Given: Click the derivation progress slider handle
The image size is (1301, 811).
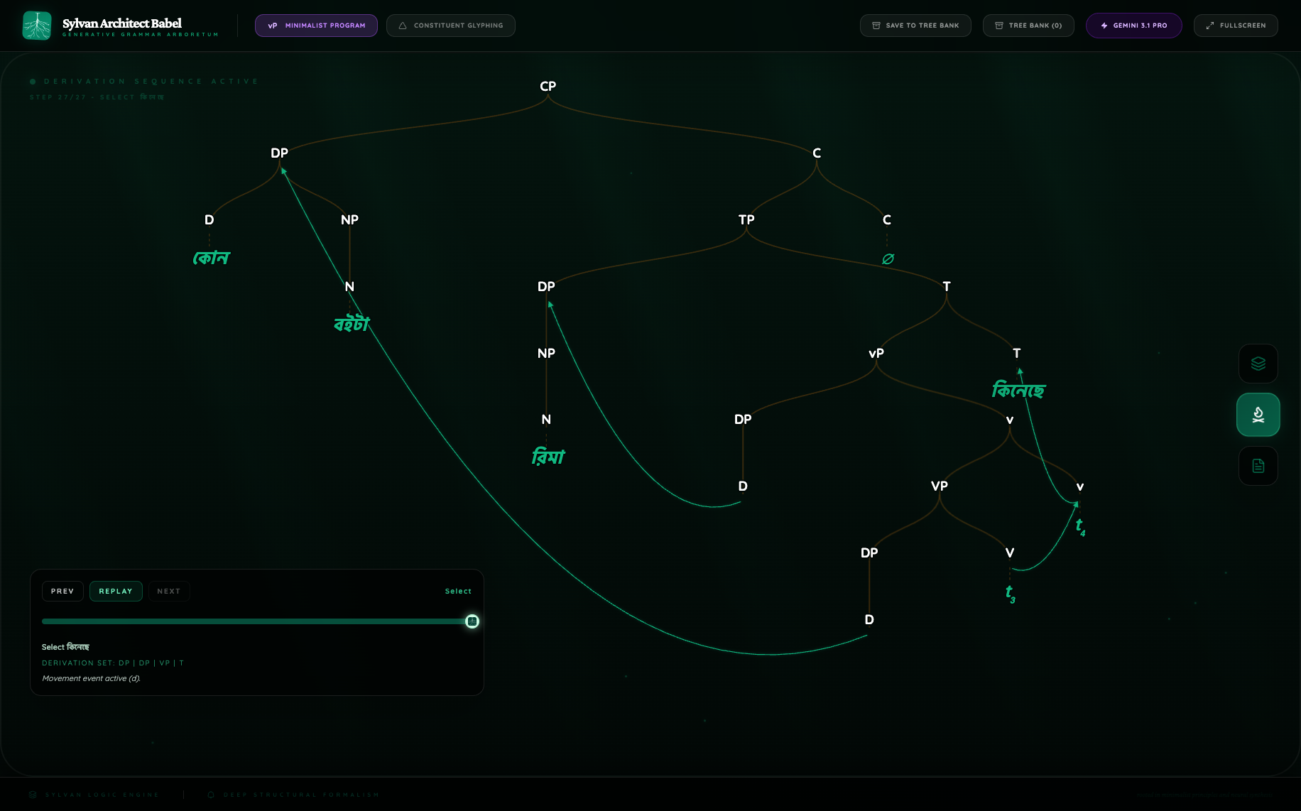Looking at the screenshot, I should click(472, 621).
